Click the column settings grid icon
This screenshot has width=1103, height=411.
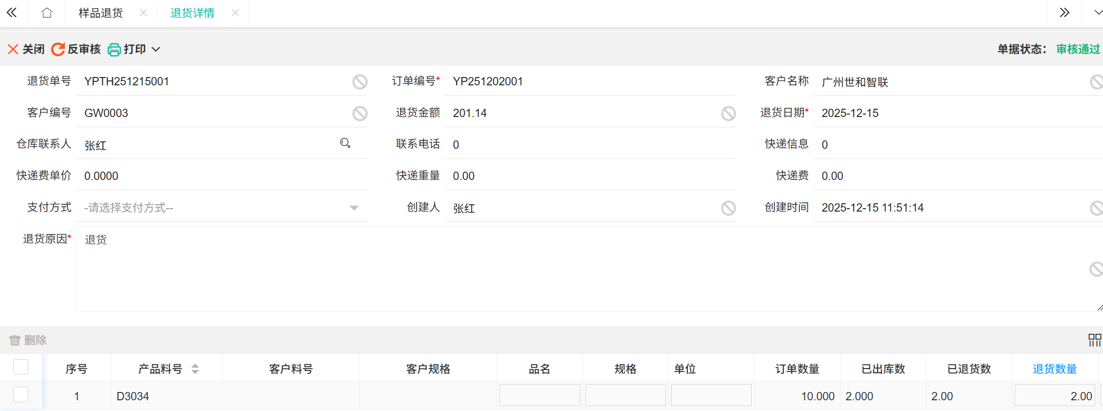(x=1095, y=340)
